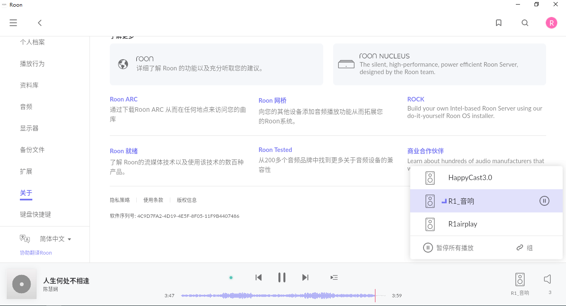
Task: Open search with the magnifier icon
Action: click(525, 23)
